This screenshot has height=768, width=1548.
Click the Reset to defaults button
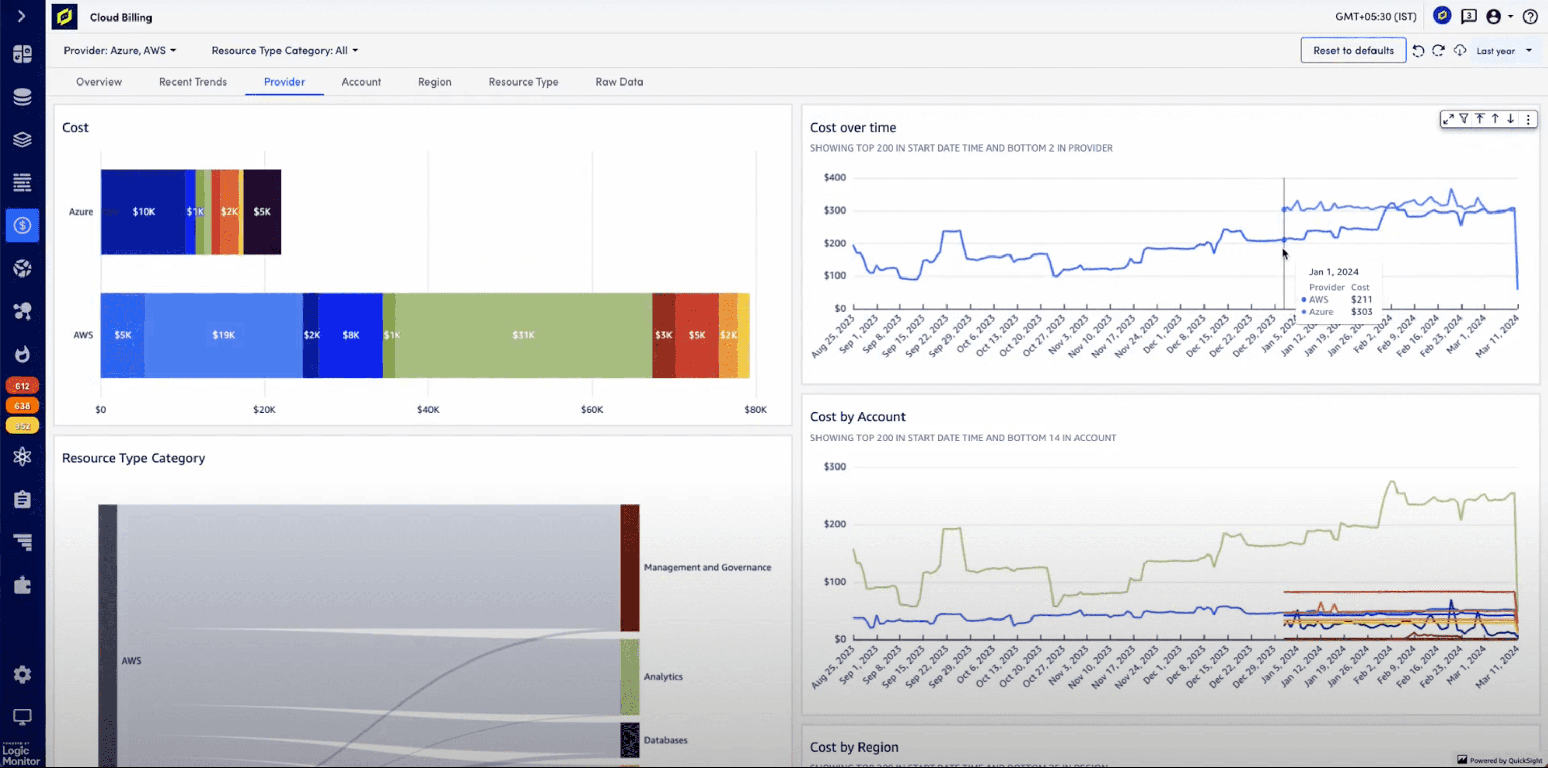click(1352, 50)
